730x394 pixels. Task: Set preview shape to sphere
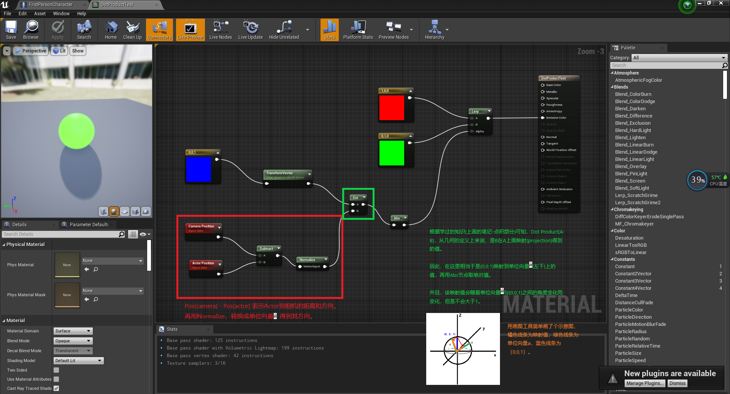coord(114,211)
